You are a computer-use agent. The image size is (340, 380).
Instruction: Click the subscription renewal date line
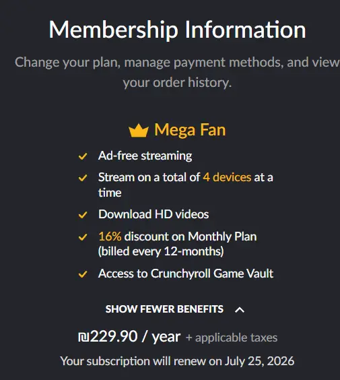click(x=177, y=361)
